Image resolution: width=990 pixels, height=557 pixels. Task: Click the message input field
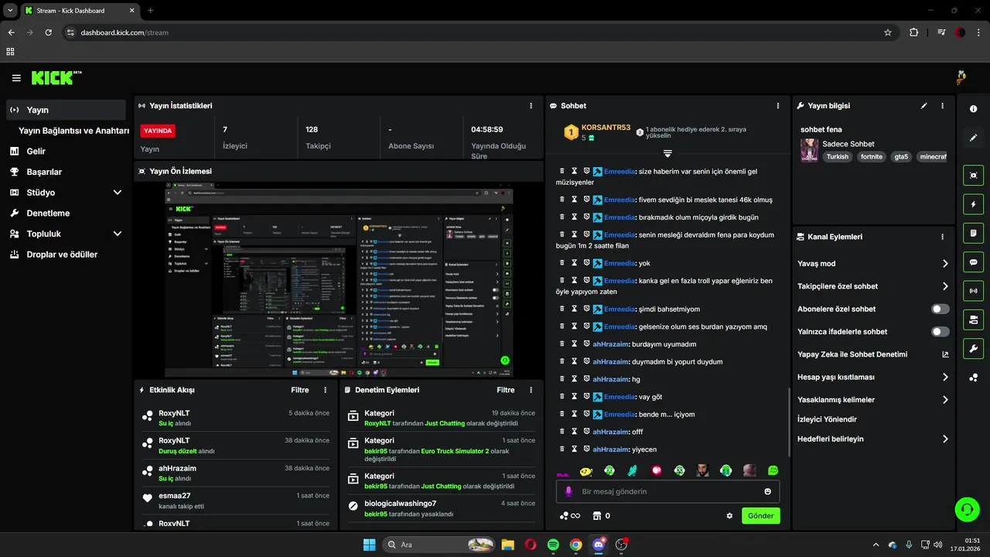coord(667,491)
